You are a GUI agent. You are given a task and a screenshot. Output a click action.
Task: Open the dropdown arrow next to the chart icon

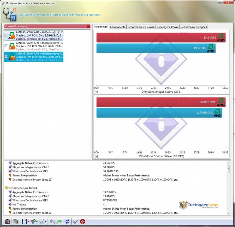point(46,222)
